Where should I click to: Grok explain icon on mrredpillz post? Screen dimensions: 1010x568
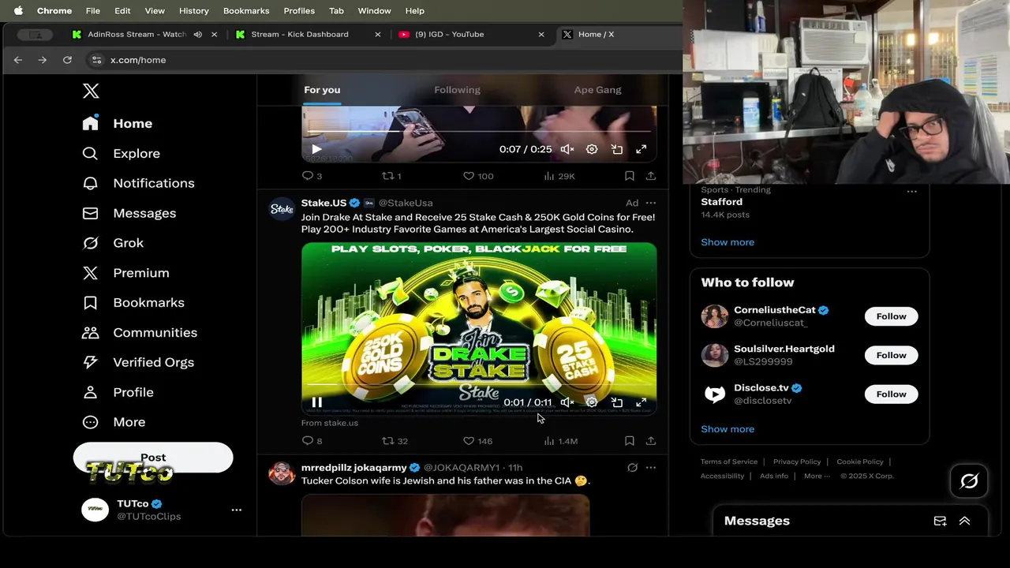632,468
